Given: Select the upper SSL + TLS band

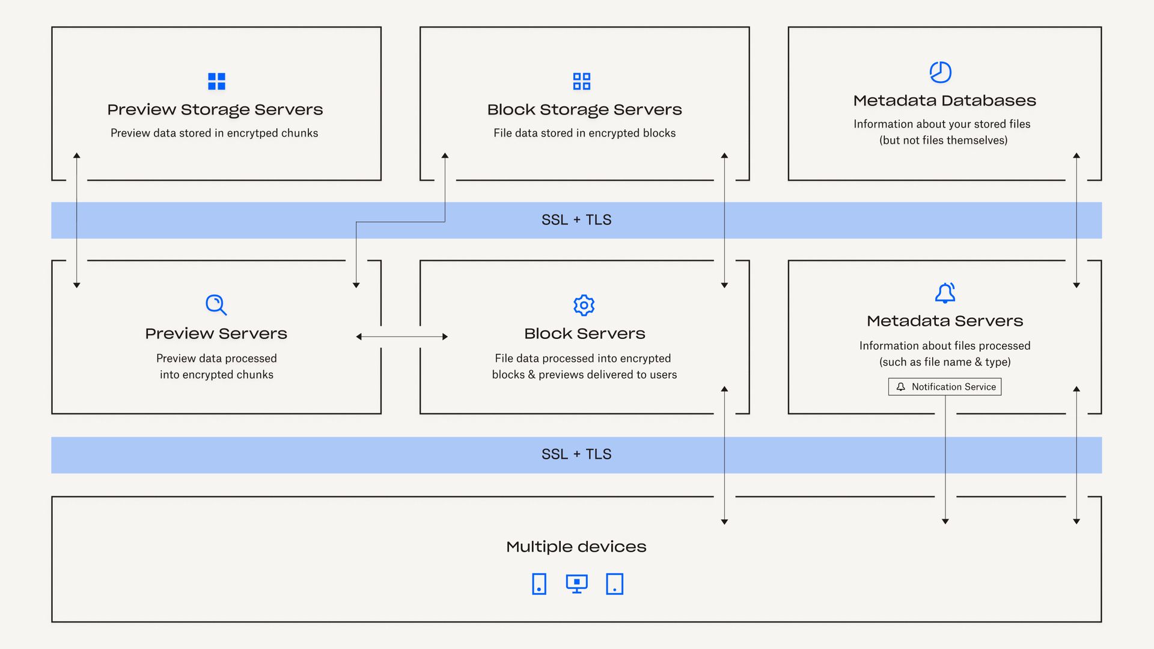Looking at the screenshot, I should pos(576,220).
